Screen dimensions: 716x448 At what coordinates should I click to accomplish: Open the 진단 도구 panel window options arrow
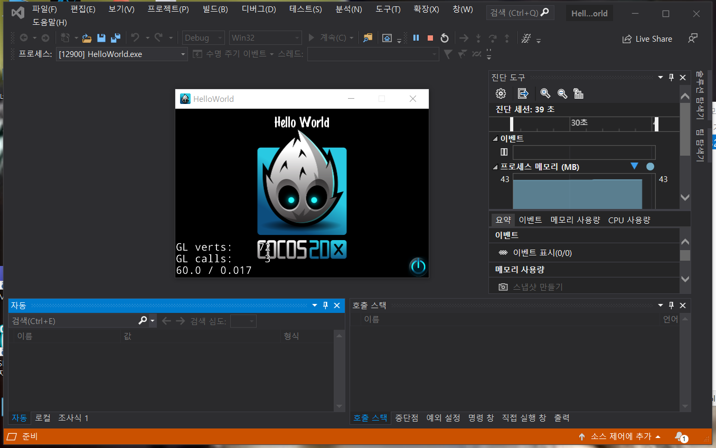(660, 78)
